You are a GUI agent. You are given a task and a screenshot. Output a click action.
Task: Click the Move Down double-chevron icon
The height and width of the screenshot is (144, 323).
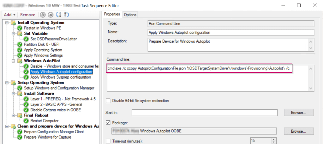[x=50, y=15]
